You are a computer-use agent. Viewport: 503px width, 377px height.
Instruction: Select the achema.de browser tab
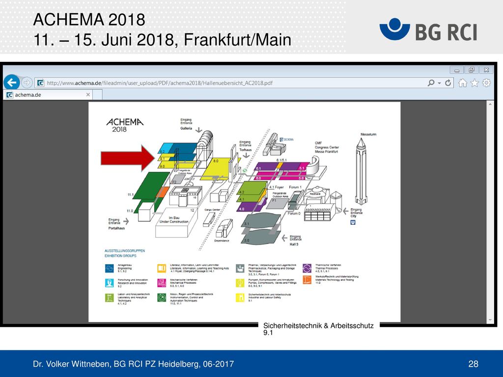coord(48,95)
